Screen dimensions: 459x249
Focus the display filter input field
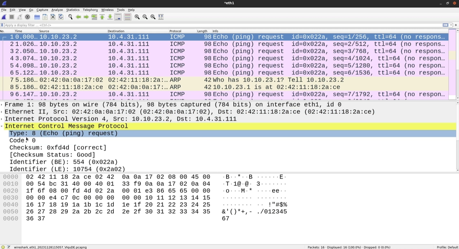[213, 25]
